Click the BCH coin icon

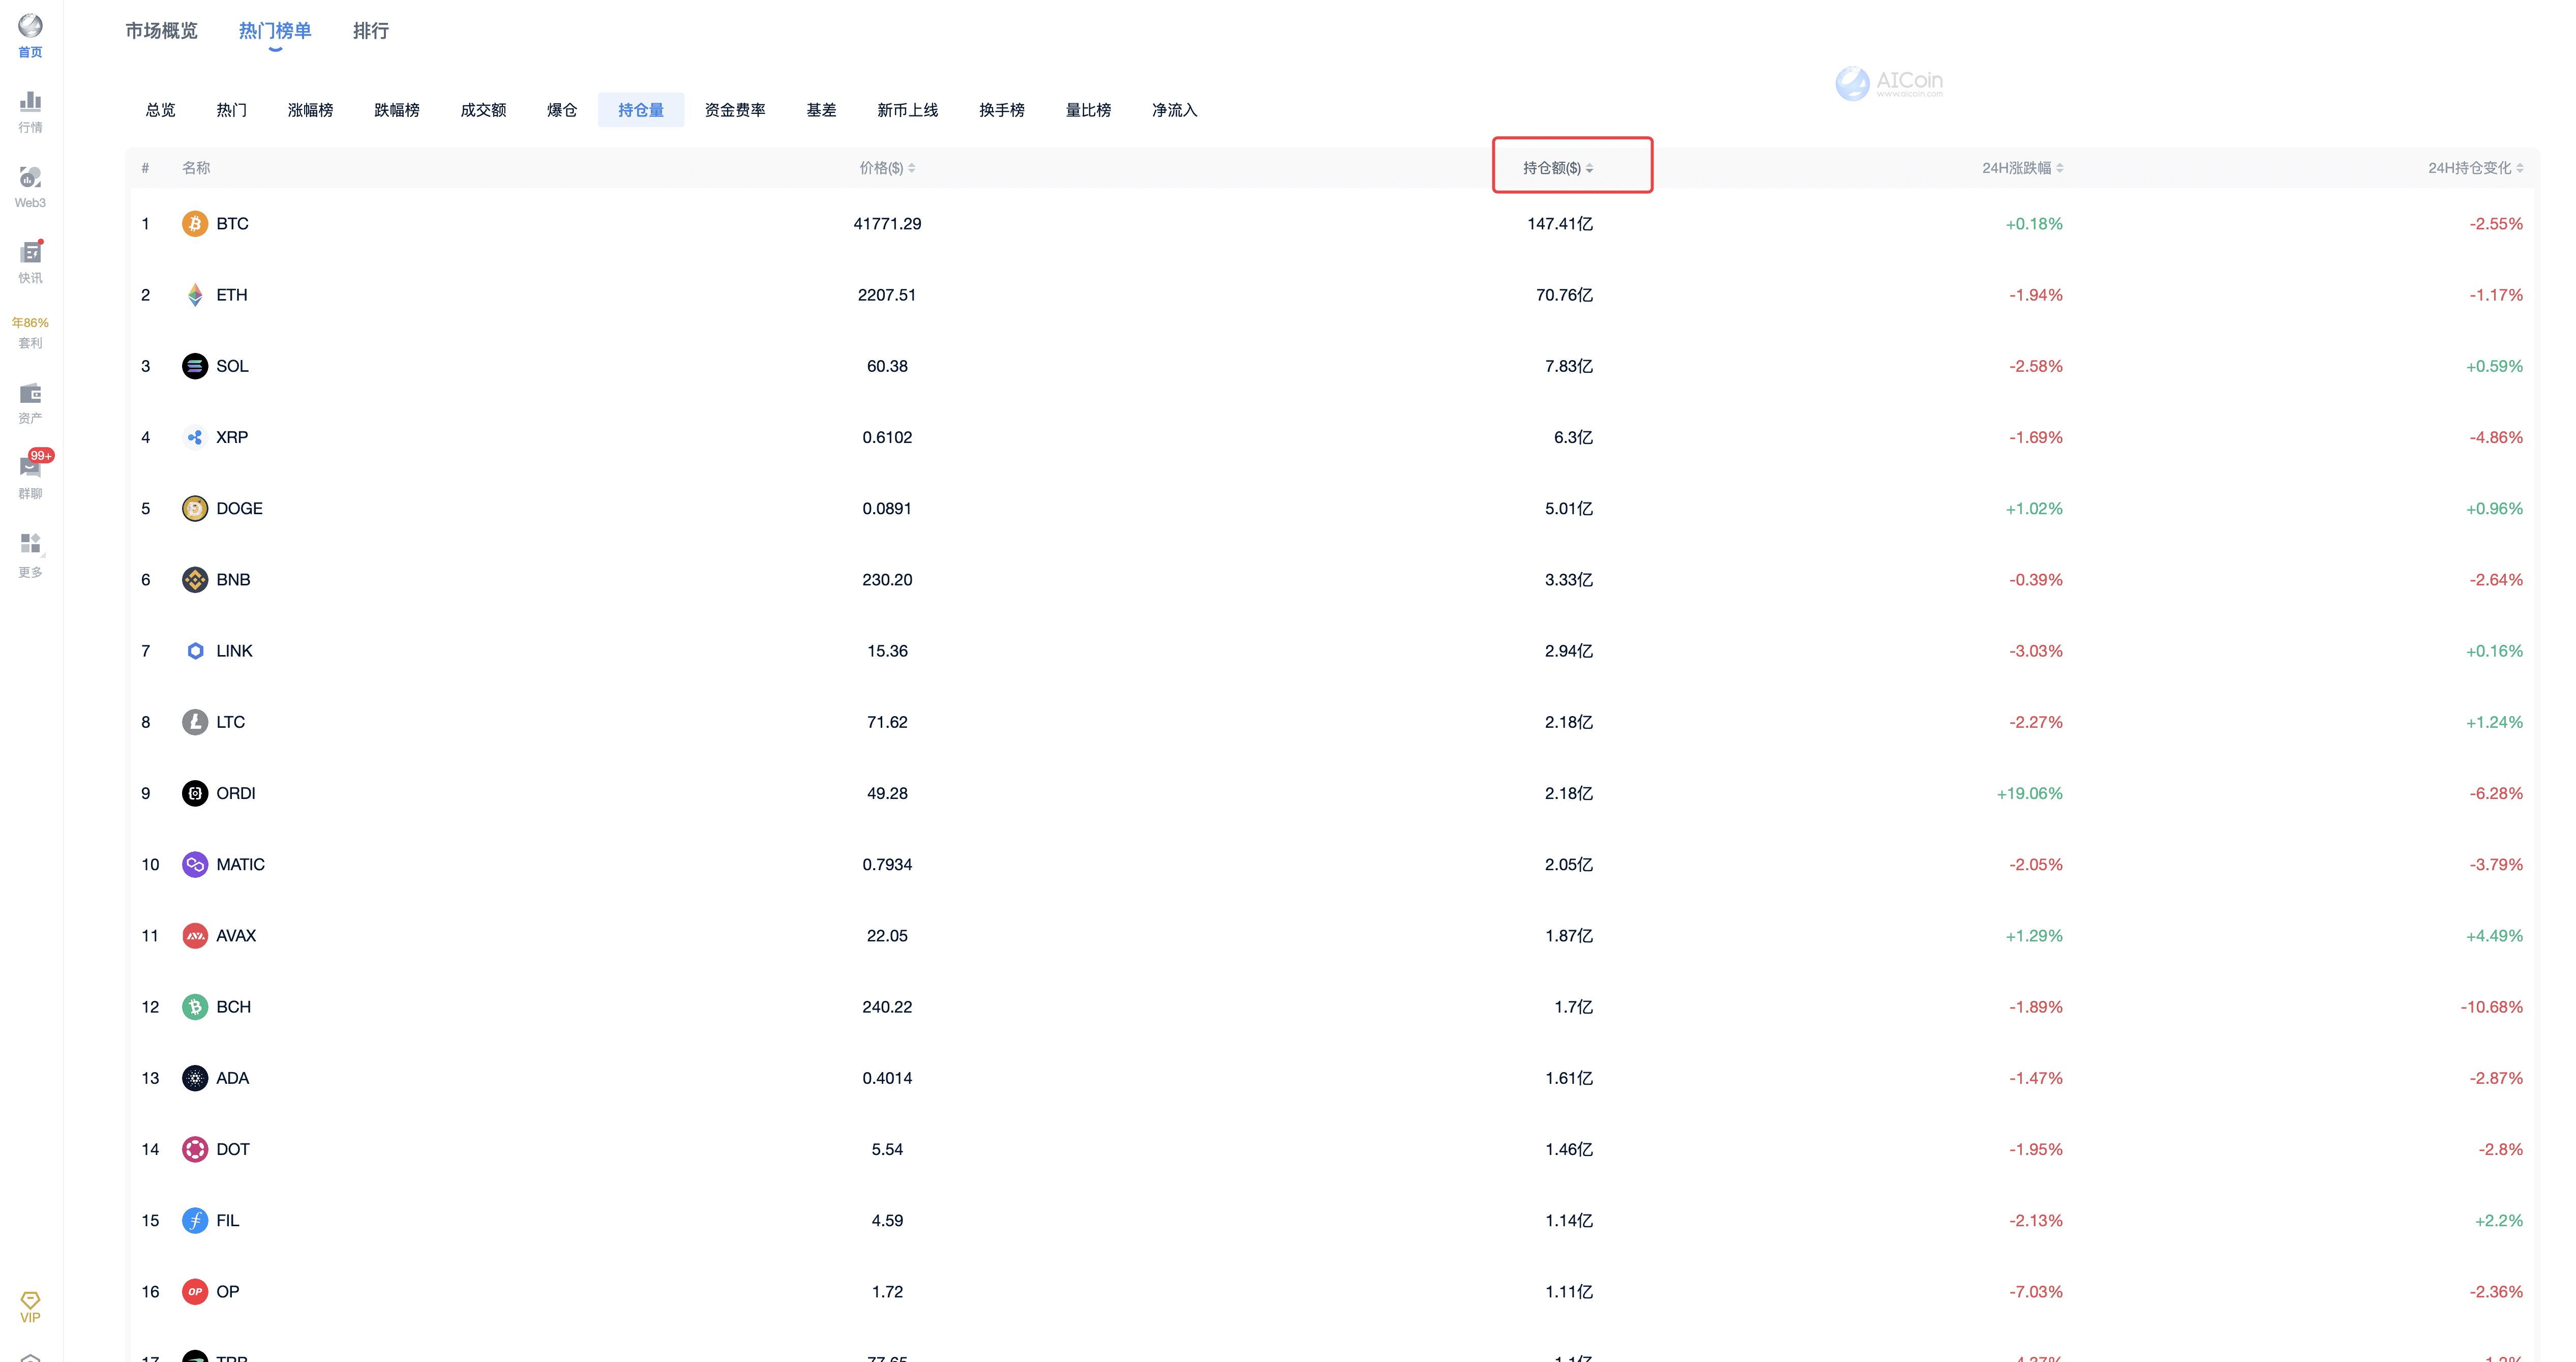tap(195, 1007)
